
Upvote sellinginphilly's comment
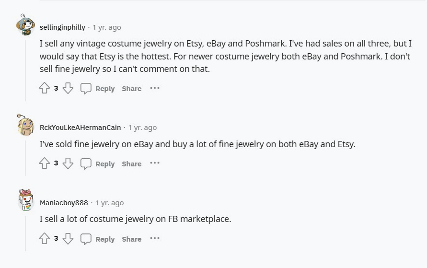(x=45, y=89)
